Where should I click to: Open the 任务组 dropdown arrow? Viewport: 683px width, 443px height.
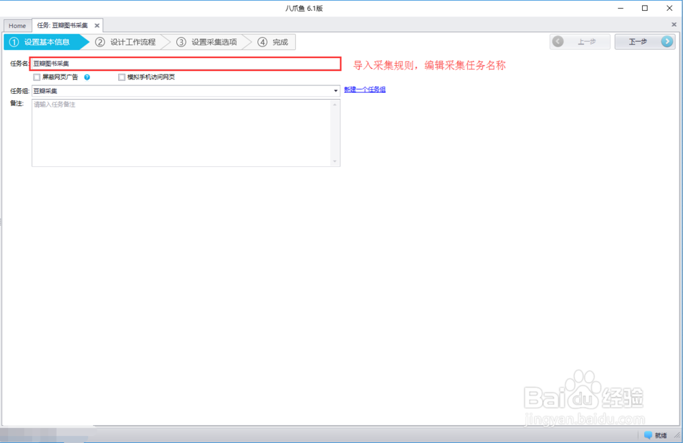tap(335, 91)
